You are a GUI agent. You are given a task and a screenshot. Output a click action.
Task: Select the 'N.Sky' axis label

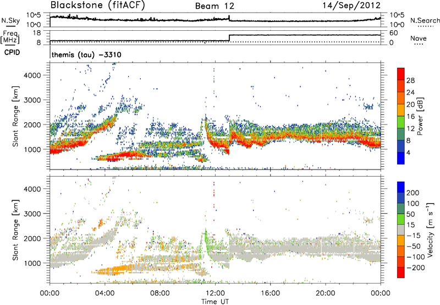[10, 20]
